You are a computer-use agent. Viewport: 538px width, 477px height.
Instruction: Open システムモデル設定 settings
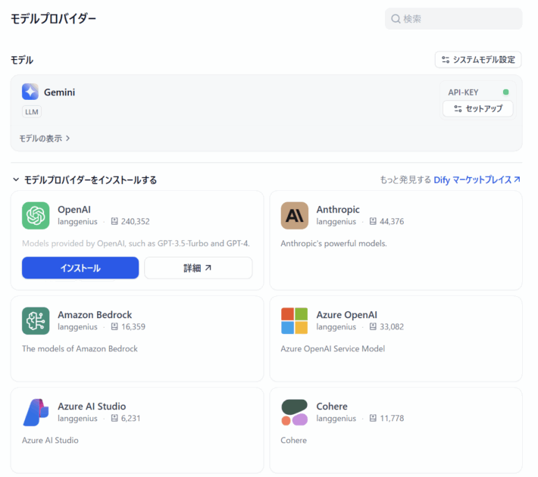point(478,60)
